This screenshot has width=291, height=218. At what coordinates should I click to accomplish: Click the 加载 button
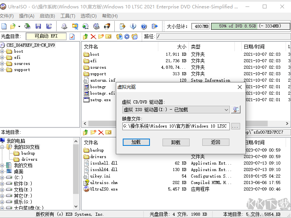pyautogui.click(x=136, y=142)
